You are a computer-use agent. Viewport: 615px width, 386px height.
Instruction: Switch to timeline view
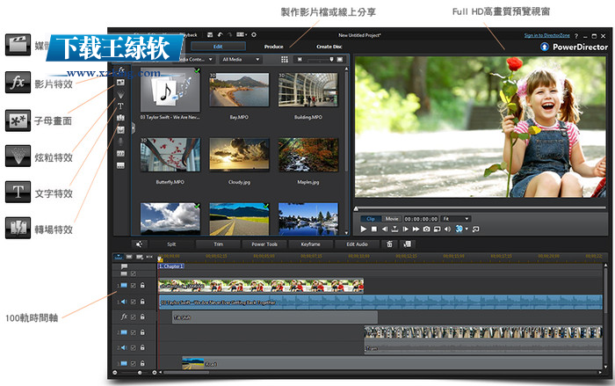119,257
